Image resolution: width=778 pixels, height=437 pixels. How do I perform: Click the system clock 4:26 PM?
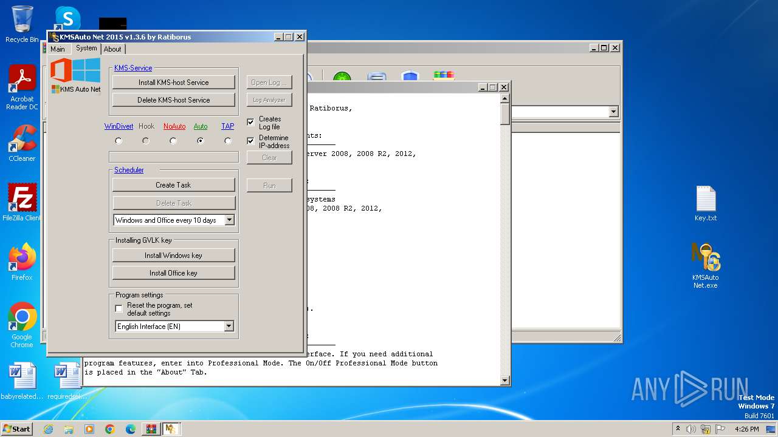(x=746, y=429)
